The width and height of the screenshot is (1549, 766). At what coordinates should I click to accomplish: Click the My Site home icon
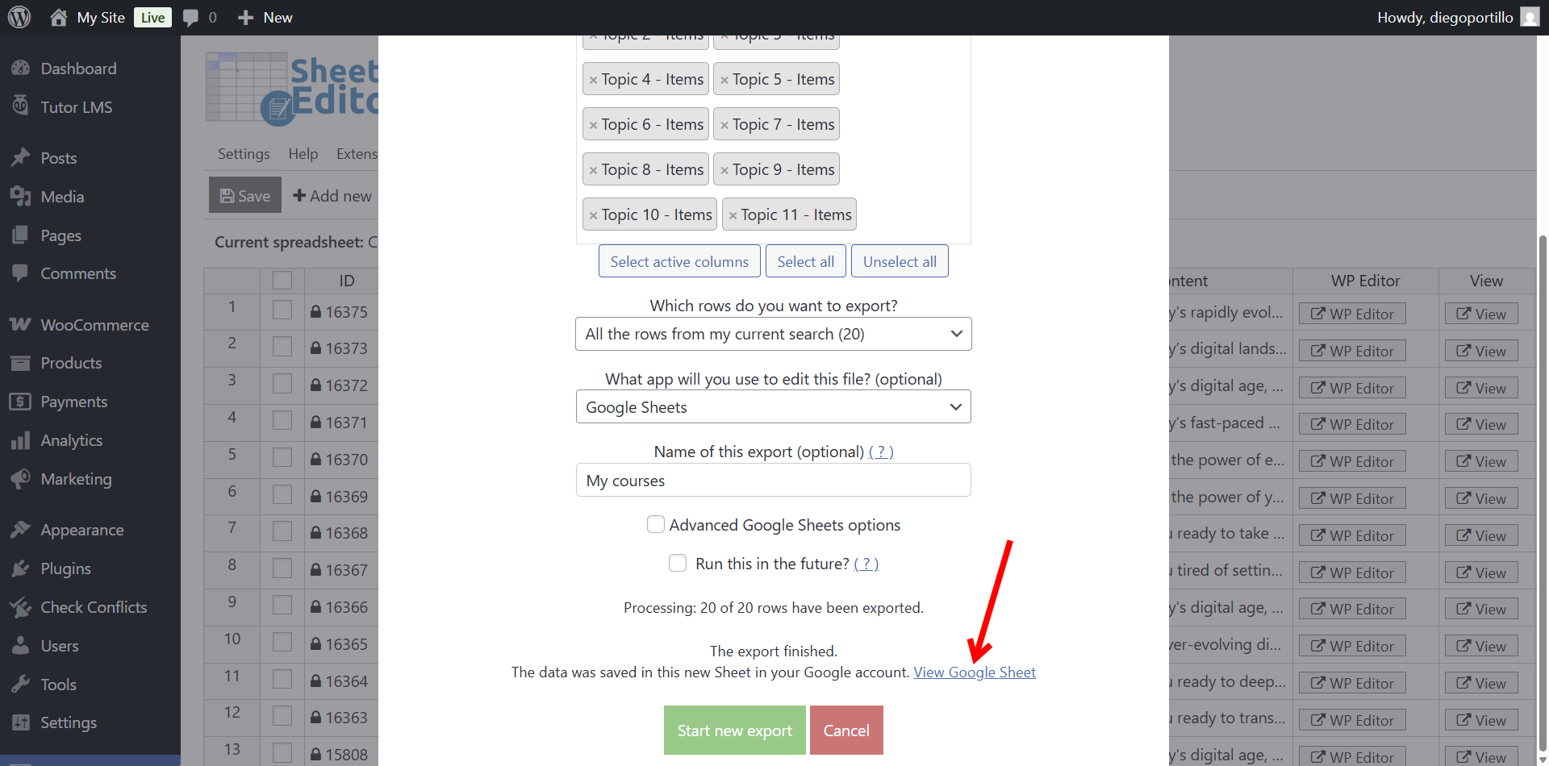click(58, 17)
